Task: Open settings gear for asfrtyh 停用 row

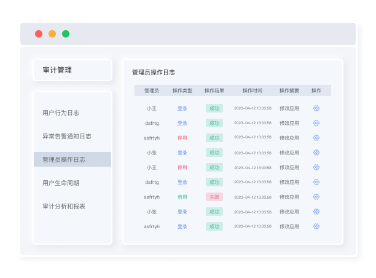Action: pyautogui.click(x=316, y=138)
